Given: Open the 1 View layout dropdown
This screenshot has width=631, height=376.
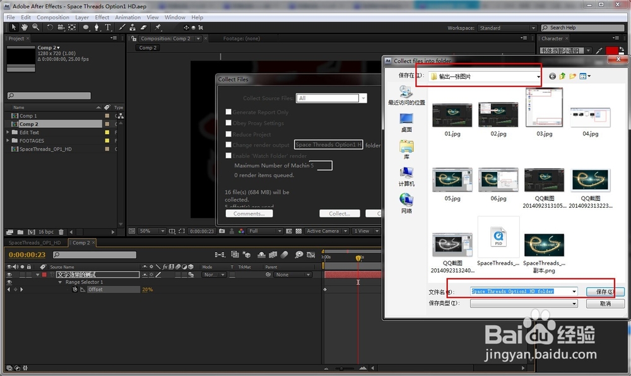Looking at the screenshot, I should [365, 231].
